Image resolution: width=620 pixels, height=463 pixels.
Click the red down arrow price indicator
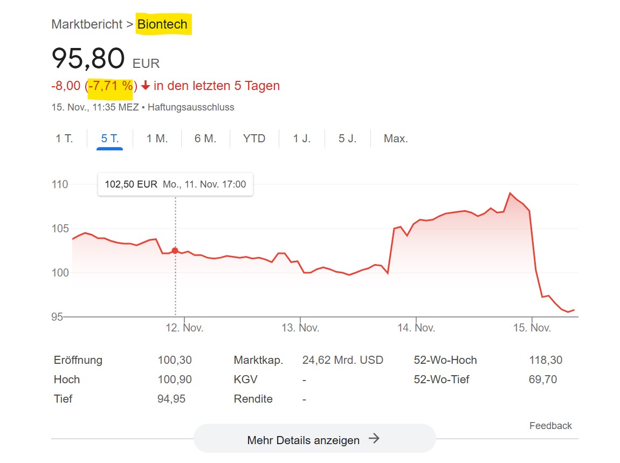(x=146, y=85)
